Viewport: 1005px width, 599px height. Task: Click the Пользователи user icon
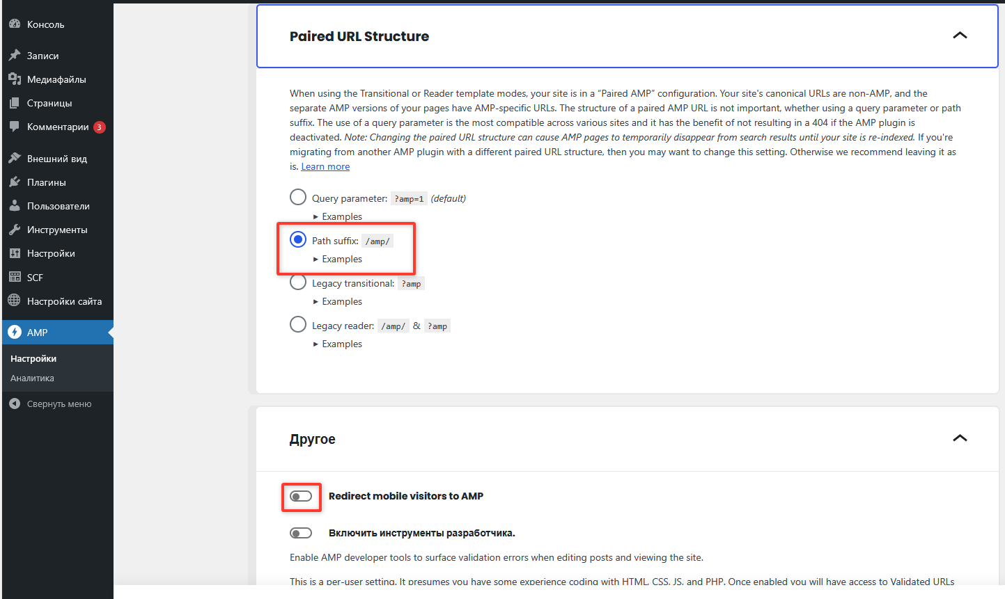click(15, 206)
